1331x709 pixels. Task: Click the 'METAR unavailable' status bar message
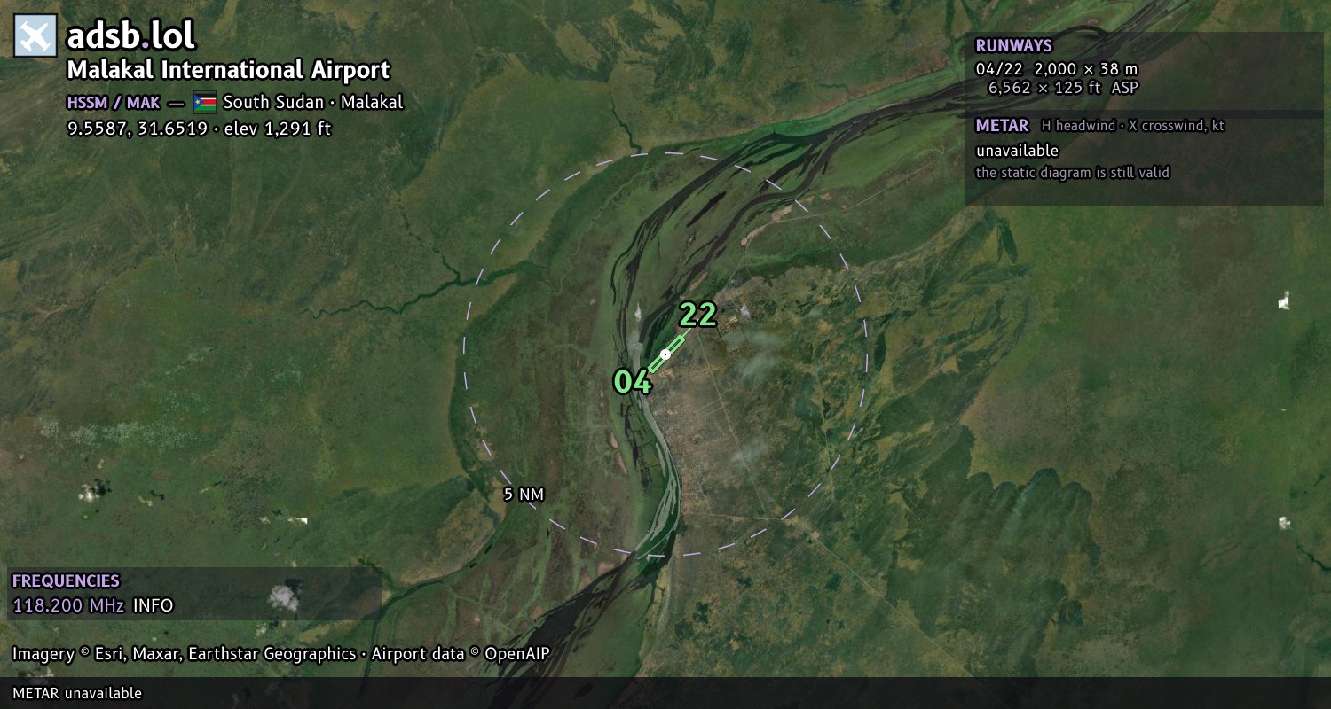[77, 693]
